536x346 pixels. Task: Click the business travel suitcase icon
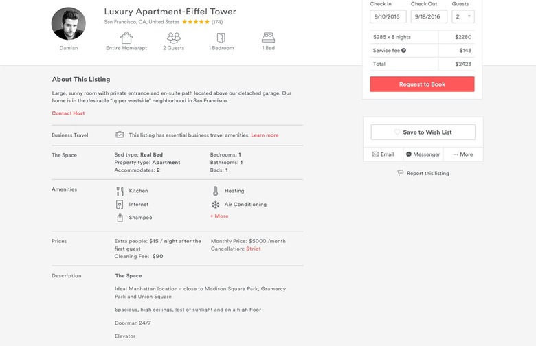click(x=120, y=135)
